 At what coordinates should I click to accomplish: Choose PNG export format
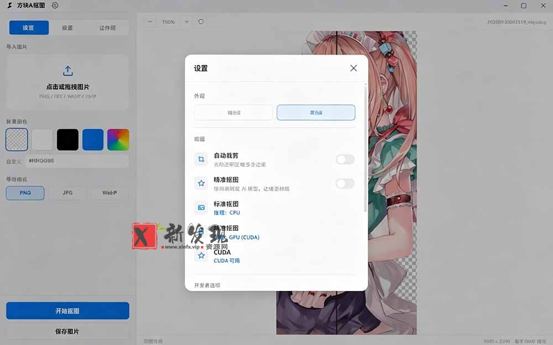click(25, 193)
